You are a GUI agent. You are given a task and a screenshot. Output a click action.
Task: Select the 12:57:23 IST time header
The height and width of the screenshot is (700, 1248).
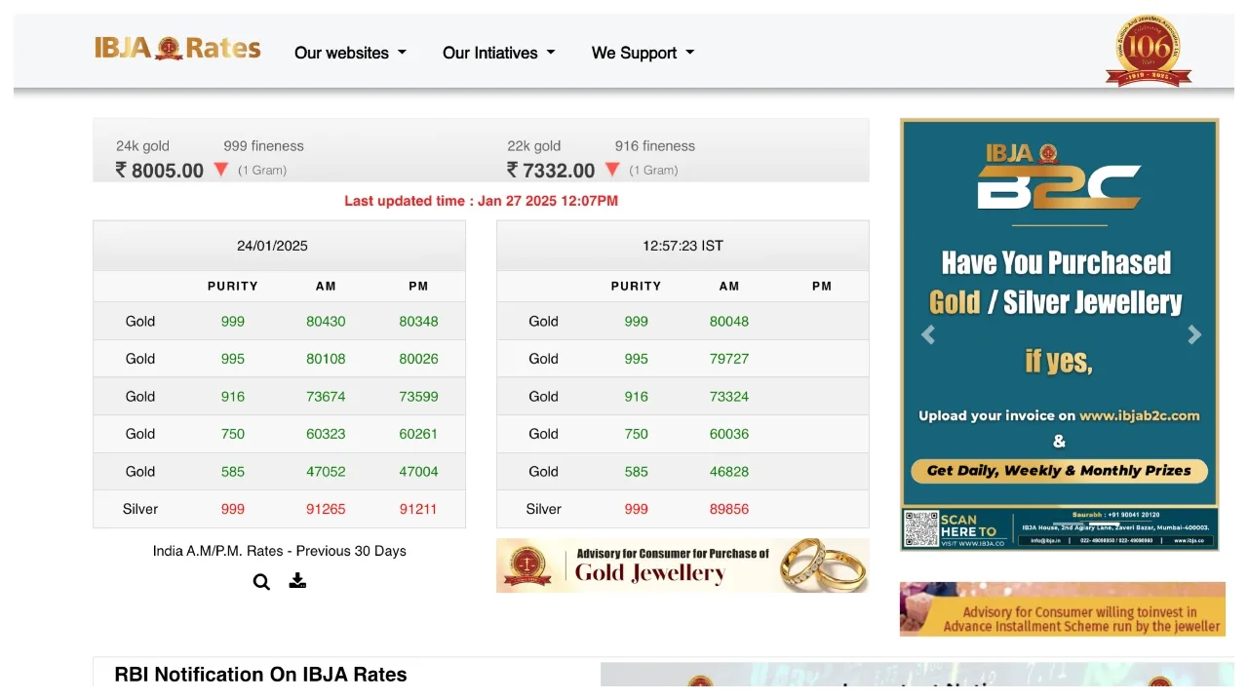tap(682, 246)
